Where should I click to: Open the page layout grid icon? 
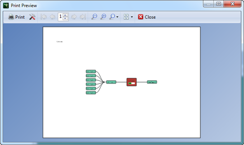(126, 17)
